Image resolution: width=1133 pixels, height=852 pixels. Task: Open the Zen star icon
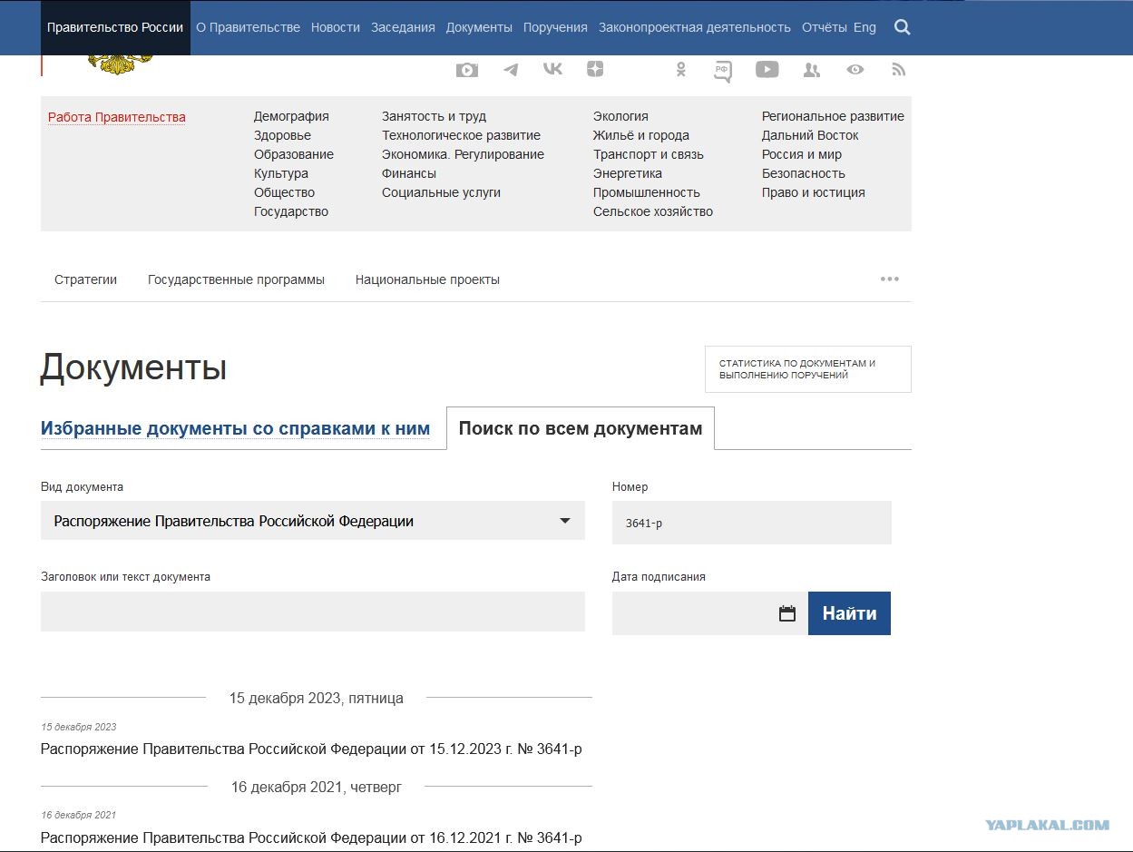594,69
